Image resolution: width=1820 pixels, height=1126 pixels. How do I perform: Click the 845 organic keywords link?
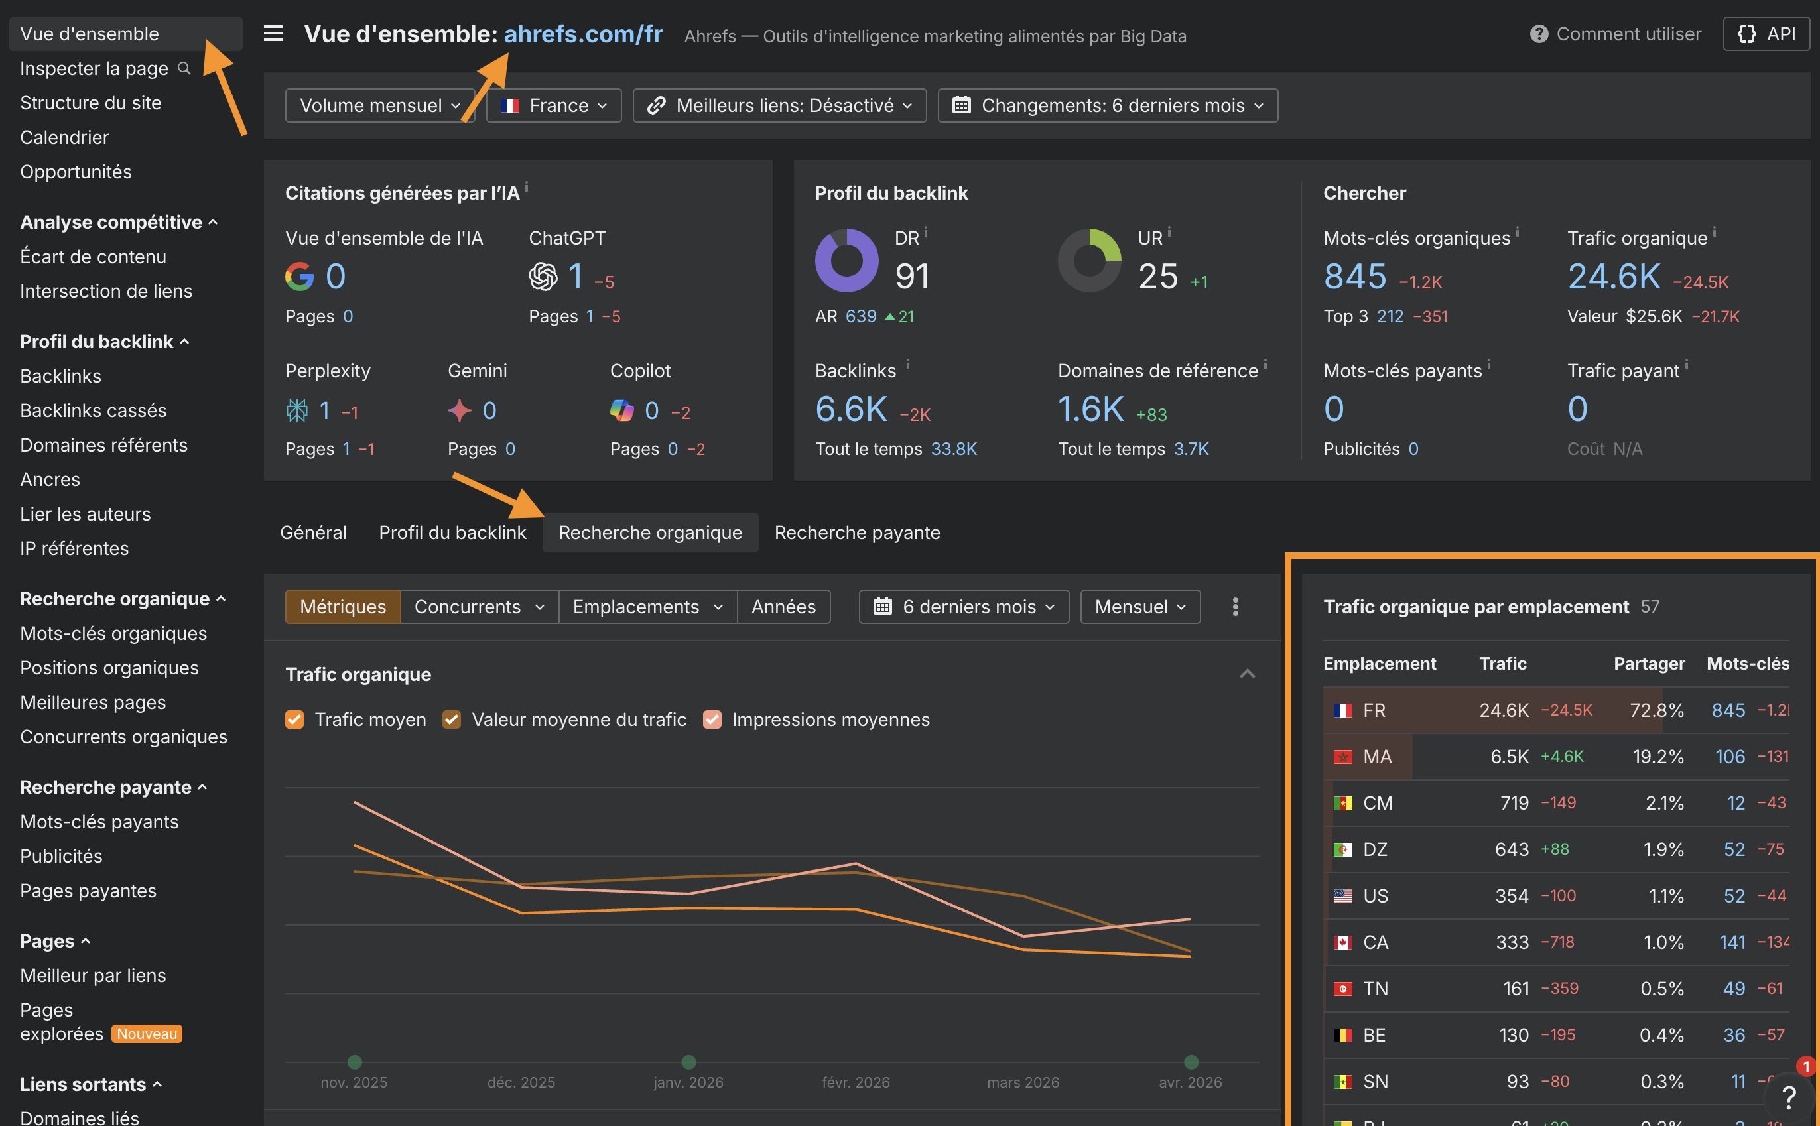[1354, 276]
